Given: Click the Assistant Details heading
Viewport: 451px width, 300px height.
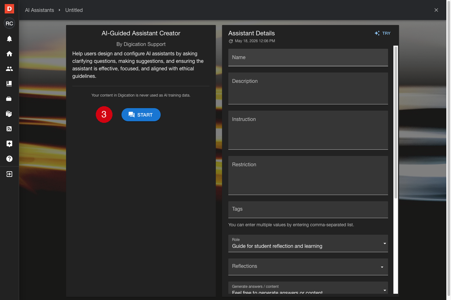Looking at the screenshot, I should 251,33.
